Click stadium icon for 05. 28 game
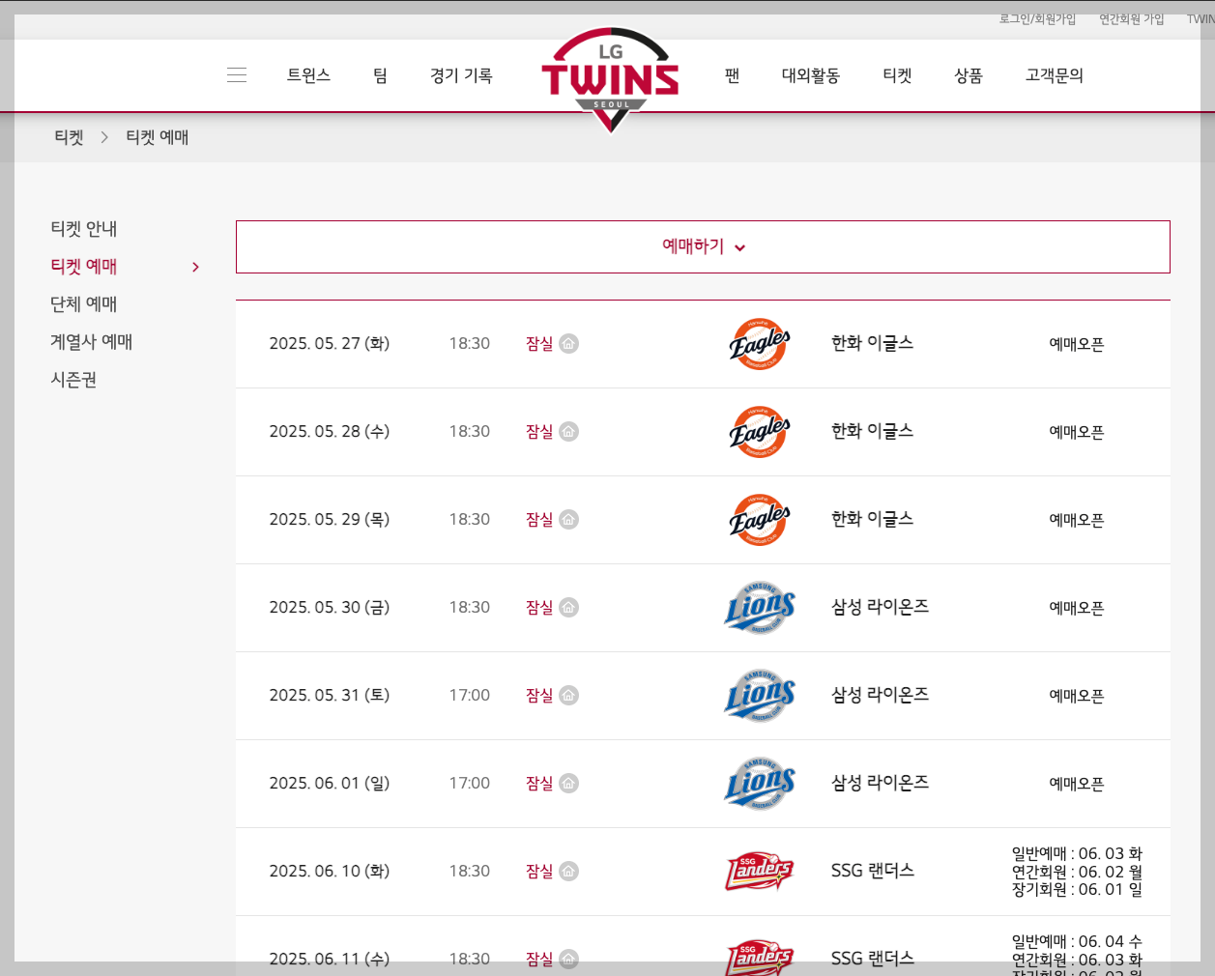Viewport: 1215px width, 976px height. point(569,432)
